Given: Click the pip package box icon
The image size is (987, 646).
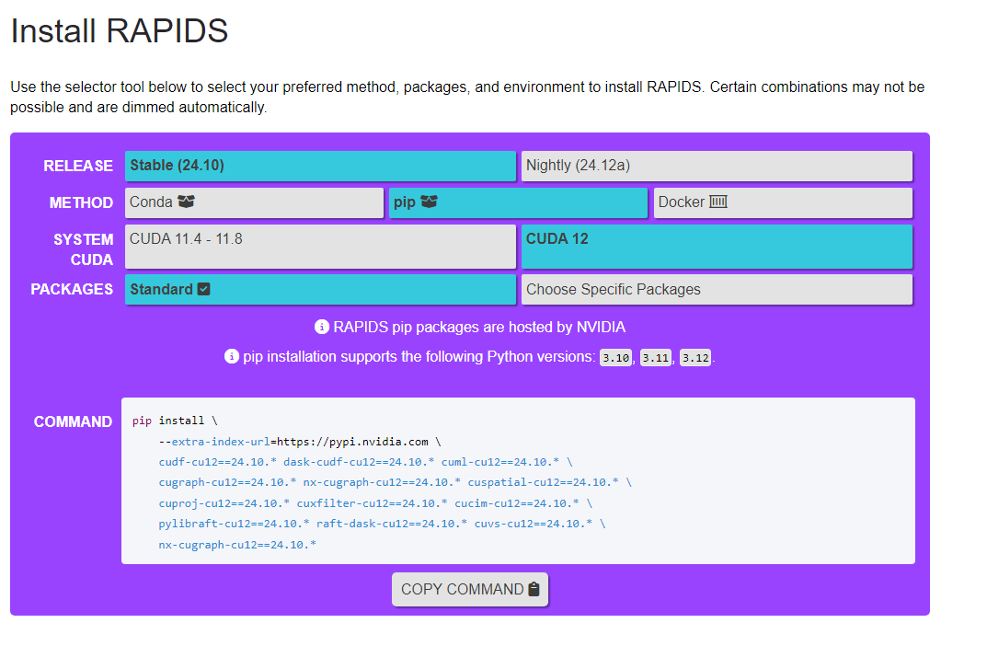Looking at the screenshot, I should 429,202.
